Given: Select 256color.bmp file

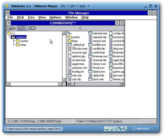Looking at the screenshot, I should pyautogui.click(x=78, y=48).
